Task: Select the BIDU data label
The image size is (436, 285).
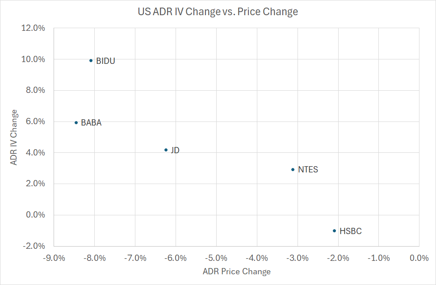Action: (105, 61)
